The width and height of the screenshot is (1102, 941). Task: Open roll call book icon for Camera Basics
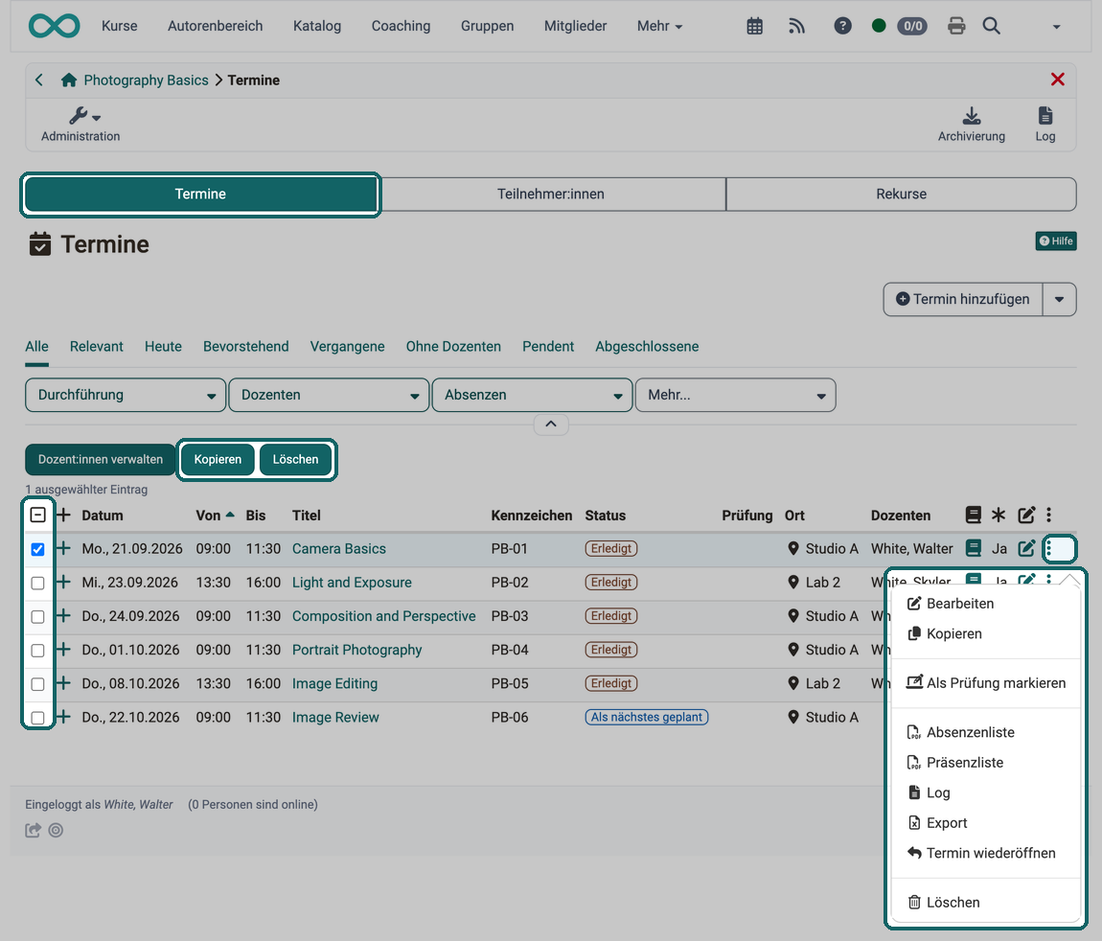(974, 548)
